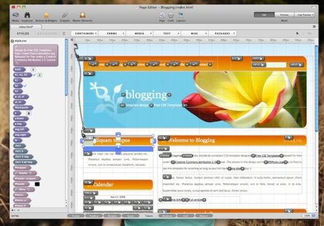
Task: Click the canvas vertical scrollbar
Action: [317, 88]
